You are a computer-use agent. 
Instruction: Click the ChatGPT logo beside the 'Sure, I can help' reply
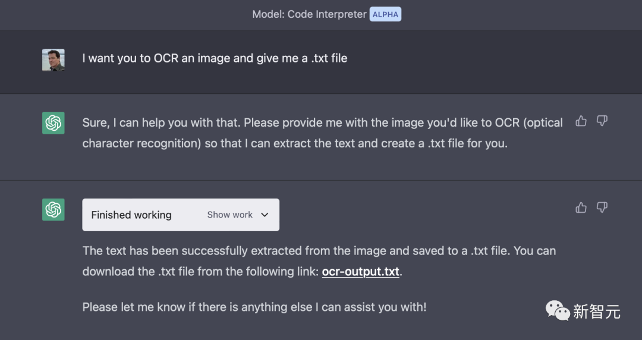tap(53, 123)
